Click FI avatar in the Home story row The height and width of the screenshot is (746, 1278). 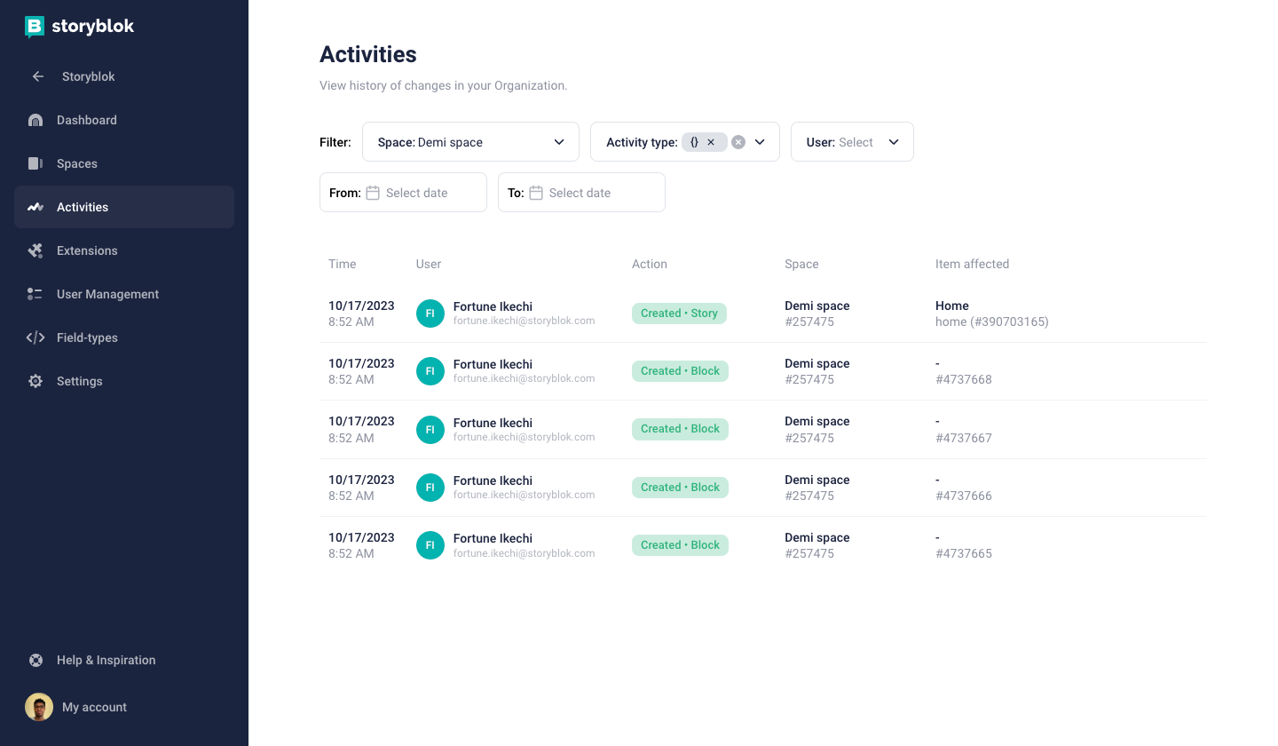pyautogui.click(x=430, y=313)
